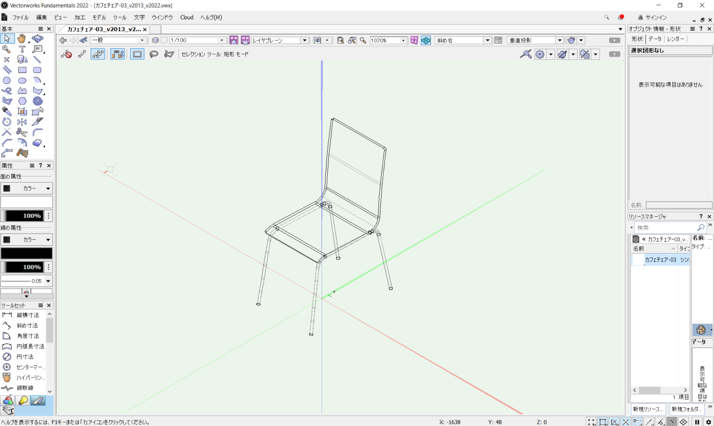Open the 斜め右 view dropdown
The height and width of the screenshot is (426, 714).
tap(487, 40)
